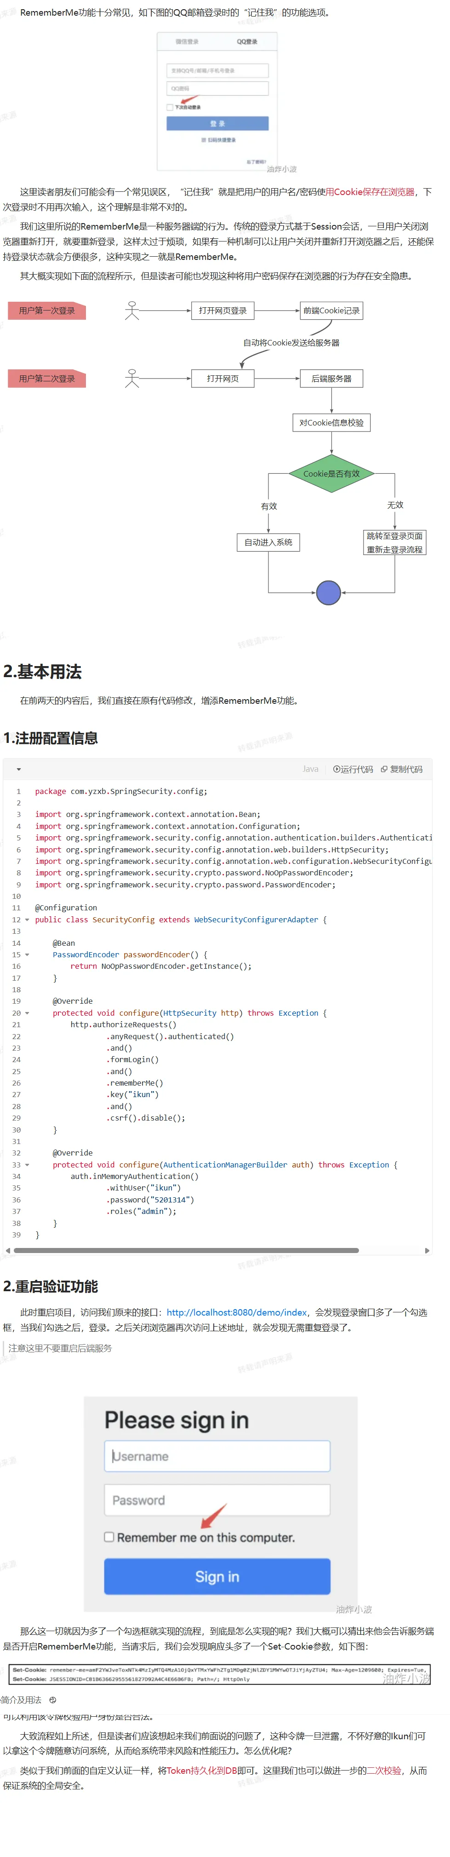Click the blue Sign in button
The height and width of the screenshot is (1857, 450).
coord(216,1576)
